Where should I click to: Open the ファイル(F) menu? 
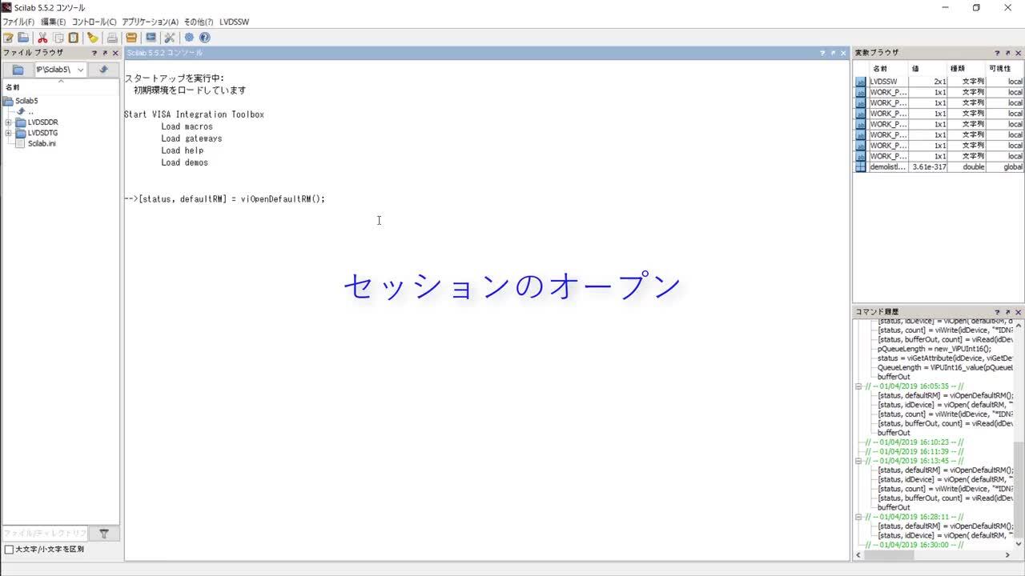18,22
